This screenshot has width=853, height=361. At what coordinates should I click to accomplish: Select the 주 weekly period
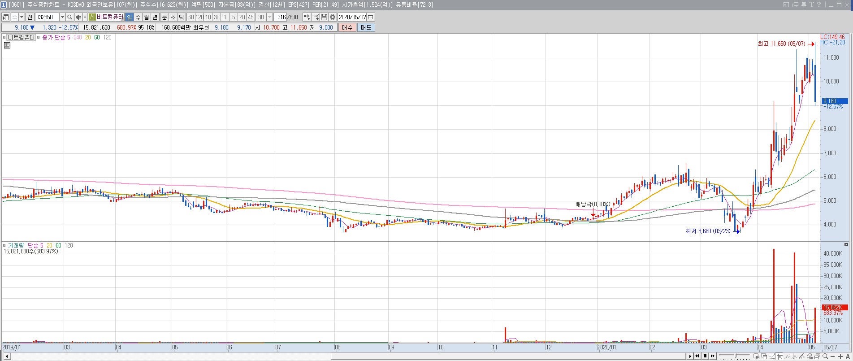point(138,17)
